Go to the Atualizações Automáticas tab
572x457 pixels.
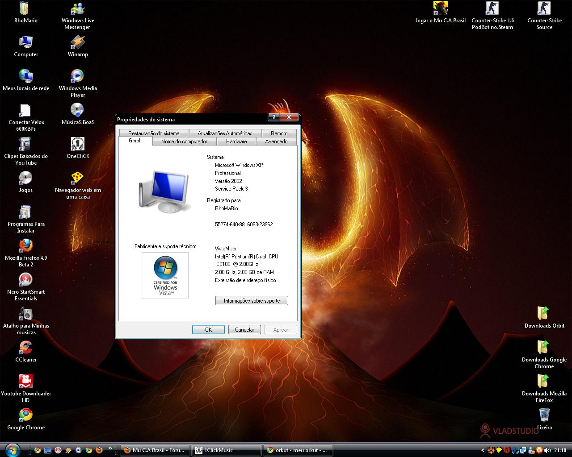225,133
